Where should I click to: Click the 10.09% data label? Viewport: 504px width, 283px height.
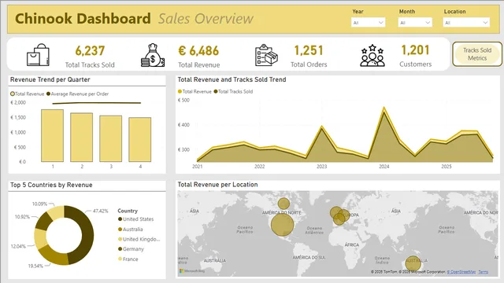pos(39,204)
